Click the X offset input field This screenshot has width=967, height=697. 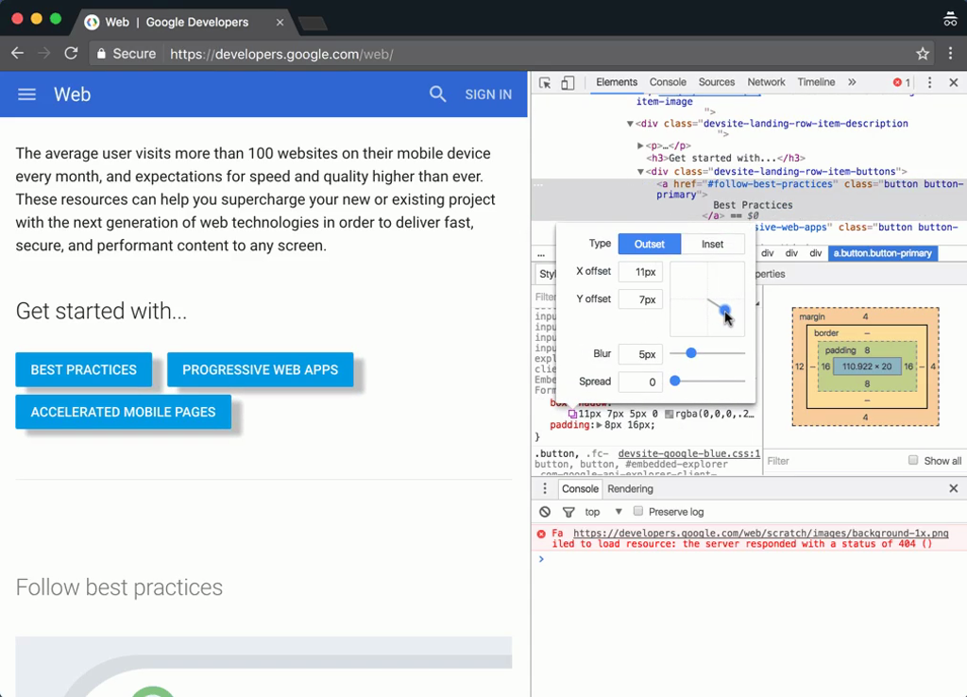[640, 272]
